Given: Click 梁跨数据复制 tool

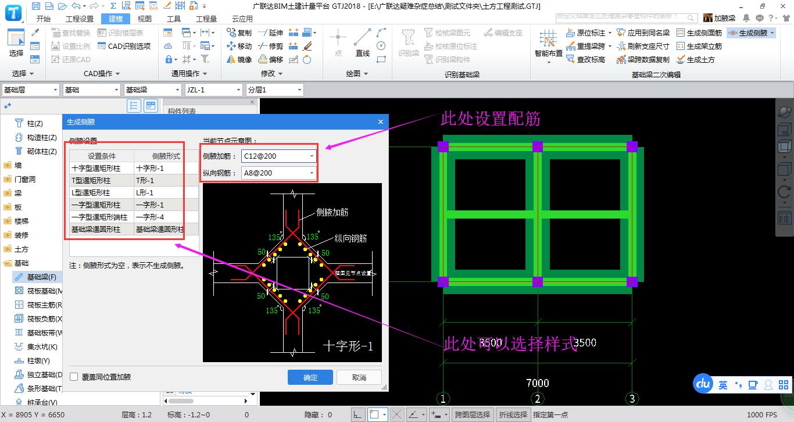Looking at the screenshot, I should pyautogui.click(x=643, y=59).
